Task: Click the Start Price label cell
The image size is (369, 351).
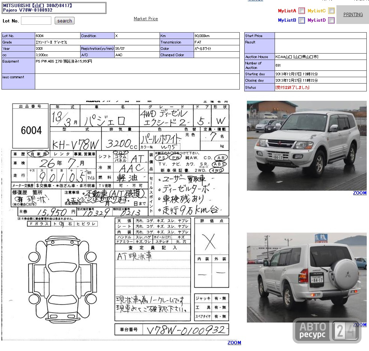Action: (x=260, y=36)
